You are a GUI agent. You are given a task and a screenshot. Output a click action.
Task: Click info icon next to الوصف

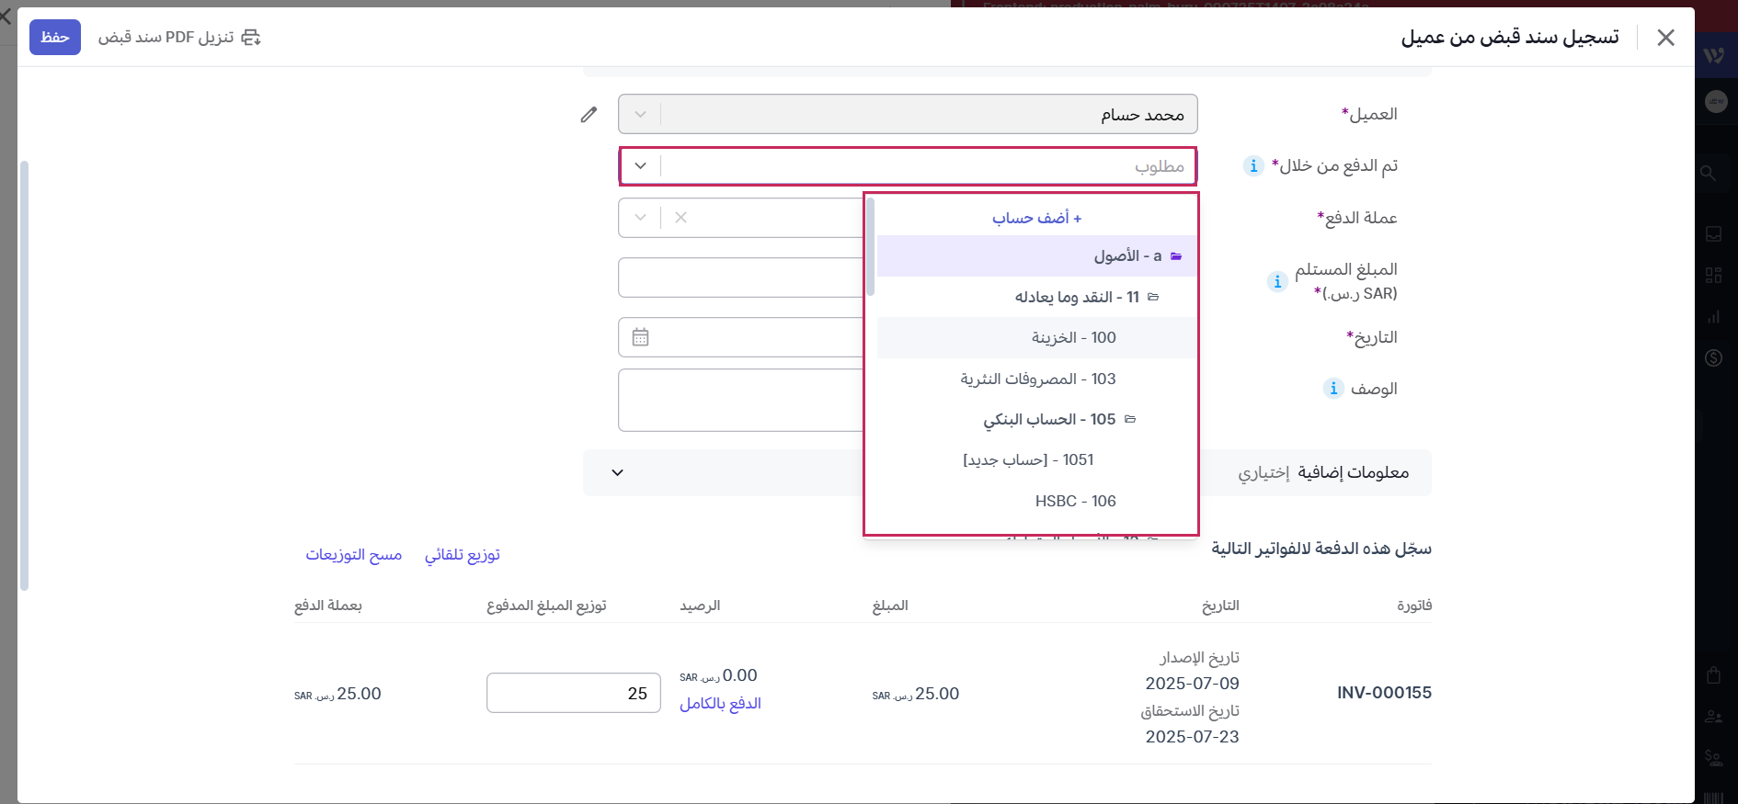pos(1333,389)
